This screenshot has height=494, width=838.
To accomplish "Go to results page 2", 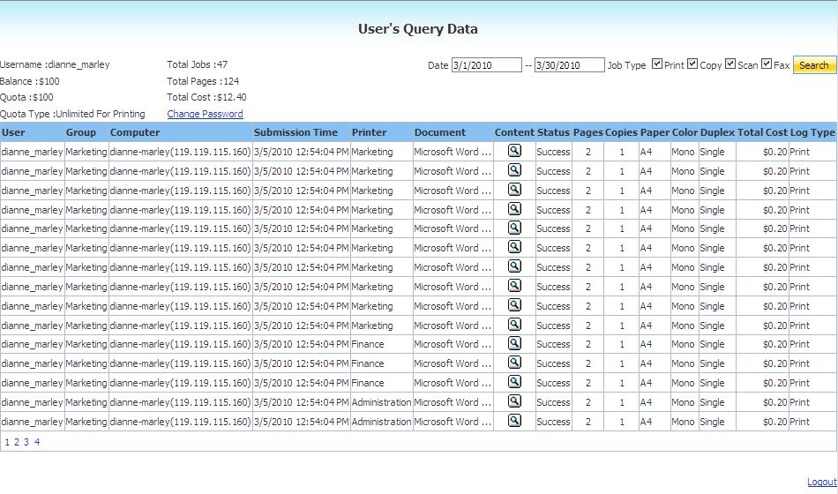I will [17, 442].
